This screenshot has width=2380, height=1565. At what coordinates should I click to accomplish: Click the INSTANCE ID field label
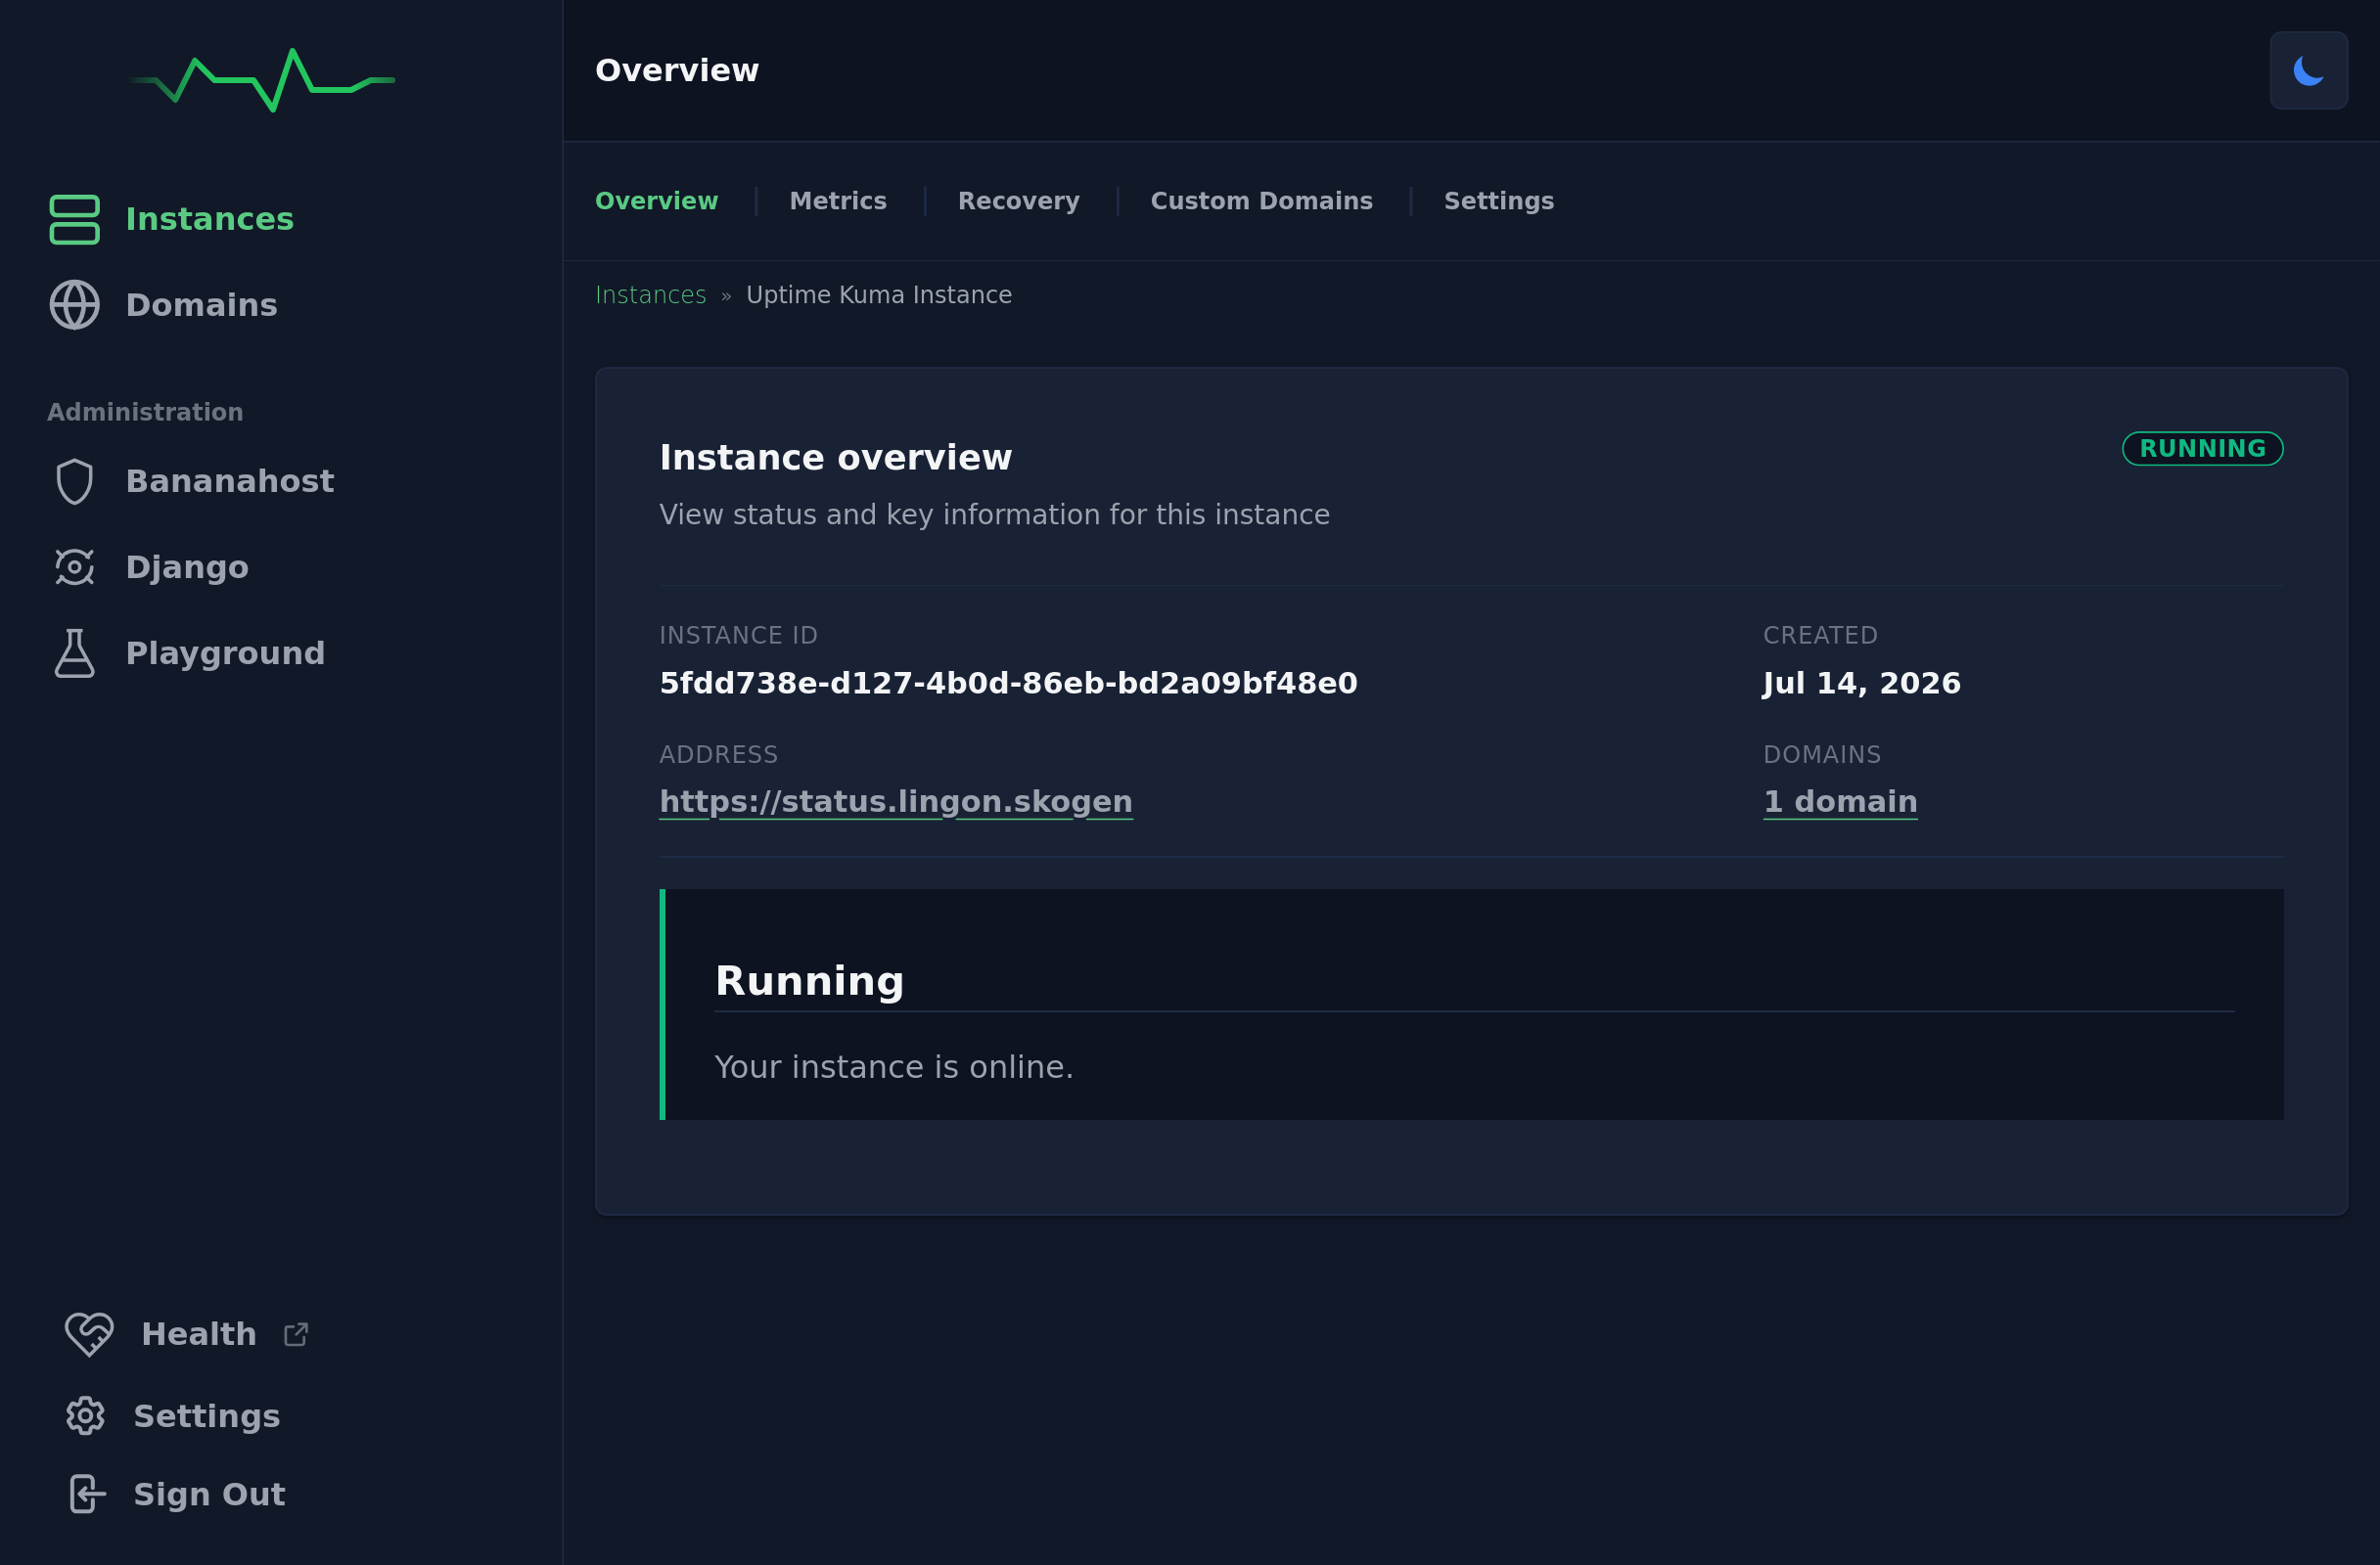(x=738, y=636)
